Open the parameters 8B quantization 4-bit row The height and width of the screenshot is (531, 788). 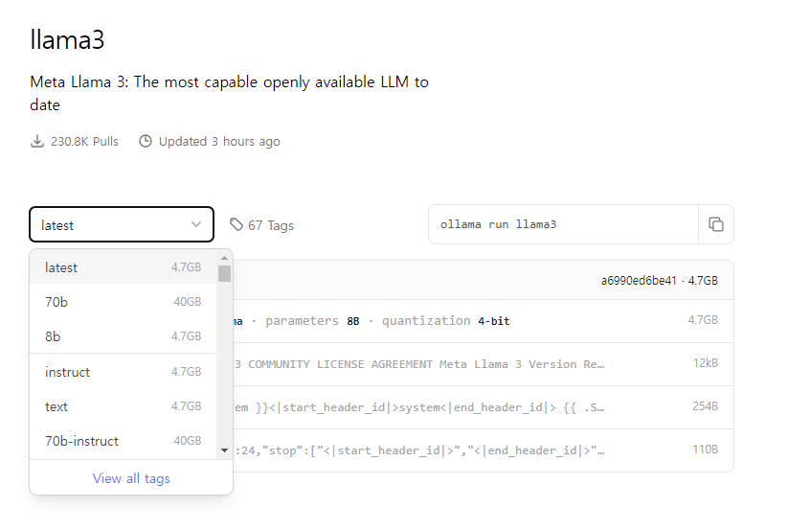(483, 321)
